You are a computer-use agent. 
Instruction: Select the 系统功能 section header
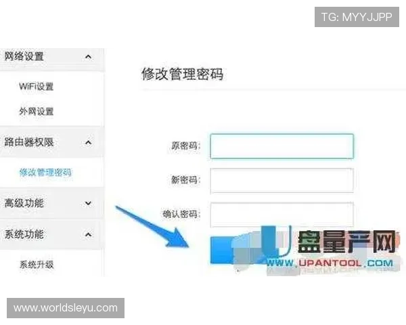52,234
